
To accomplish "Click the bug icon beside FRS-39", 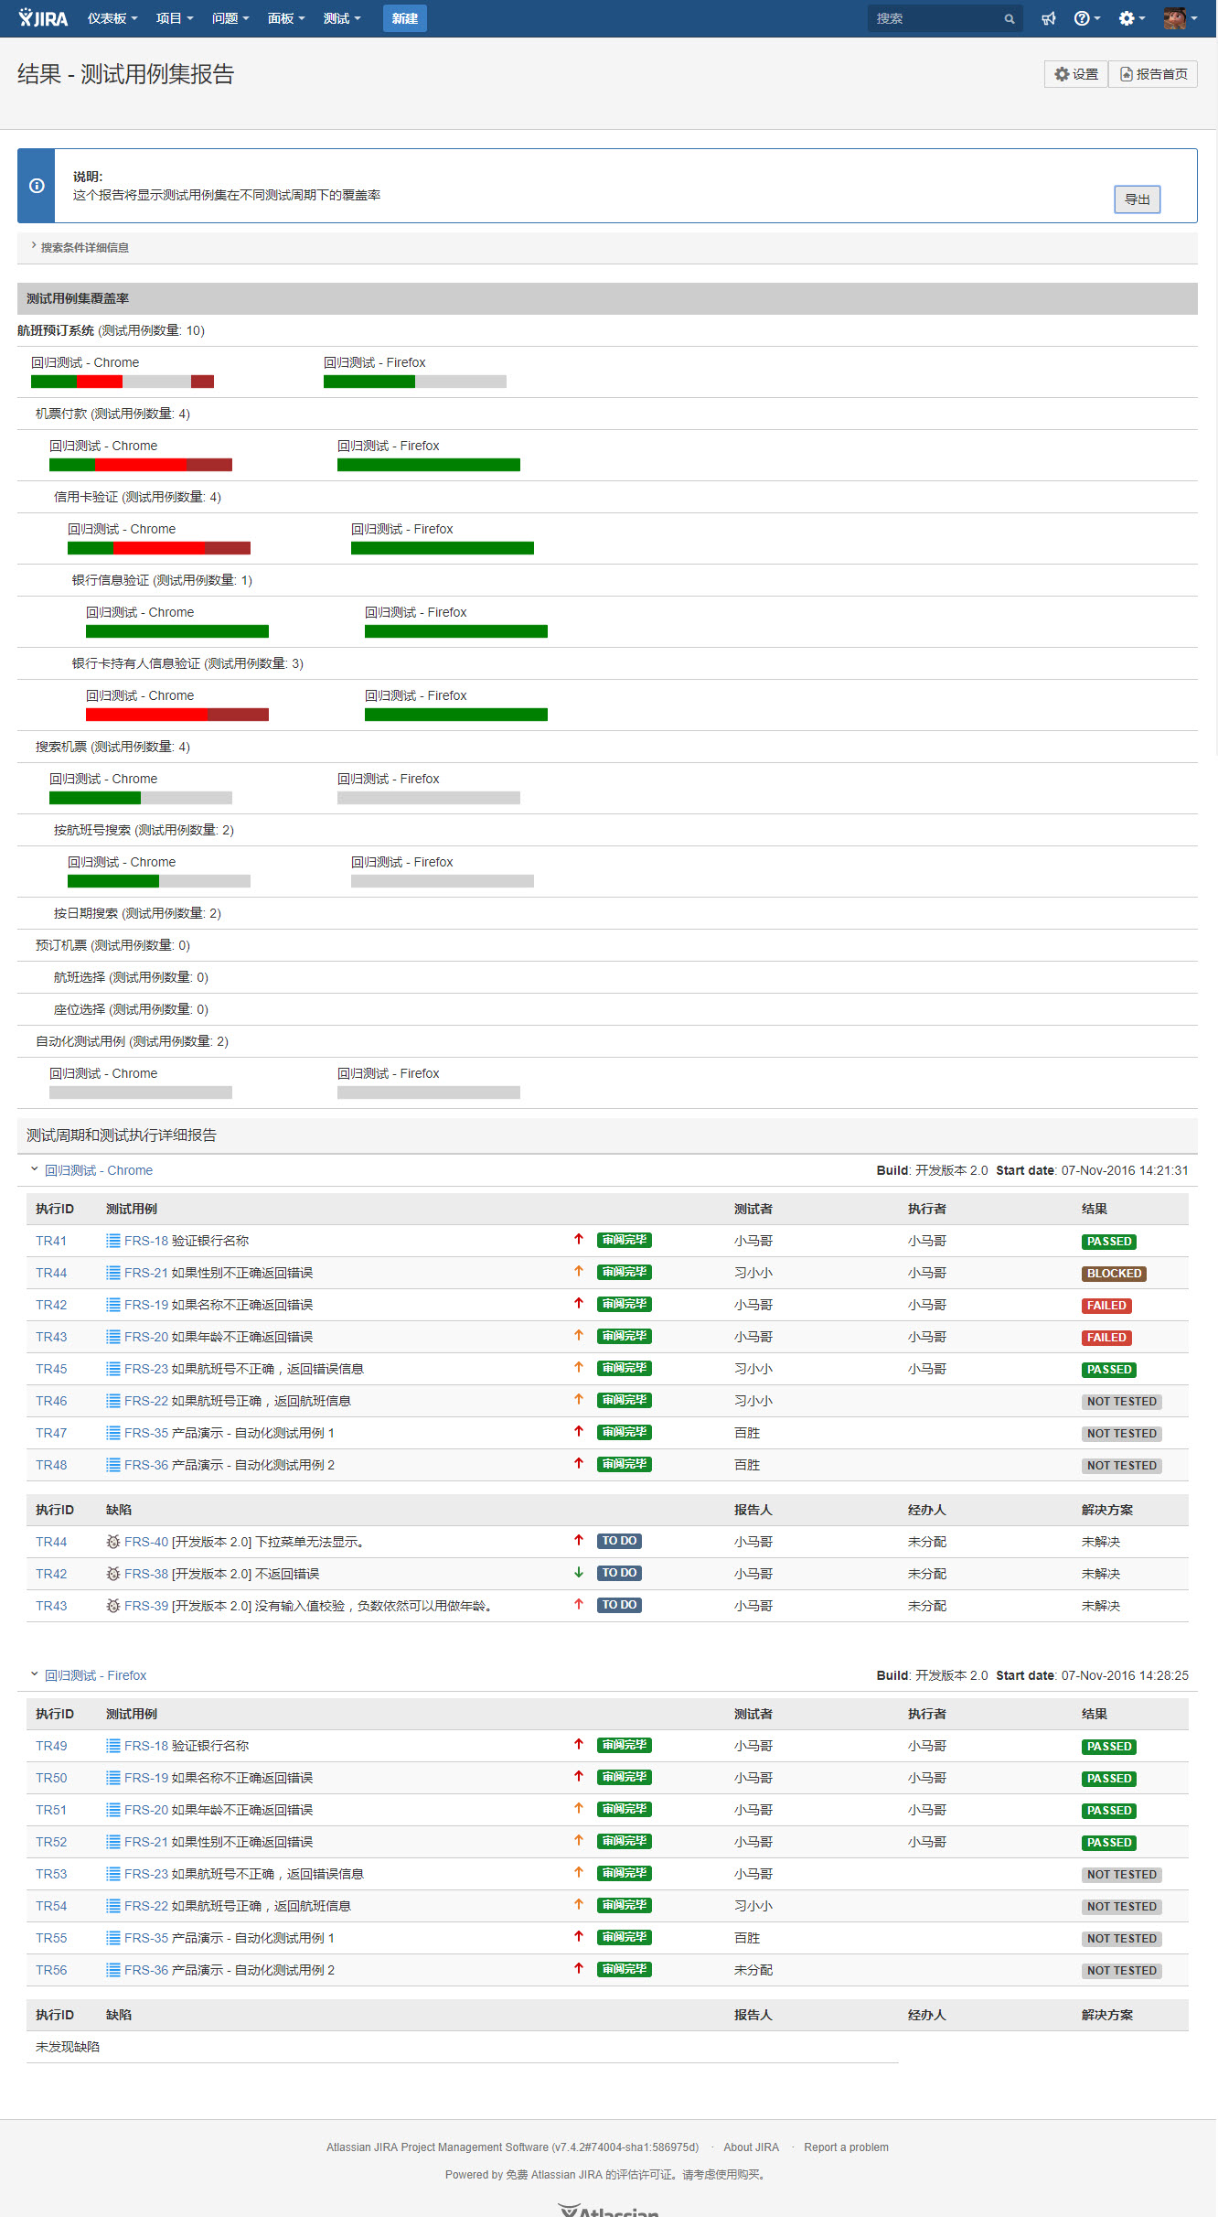I will tap(113, 1606).
